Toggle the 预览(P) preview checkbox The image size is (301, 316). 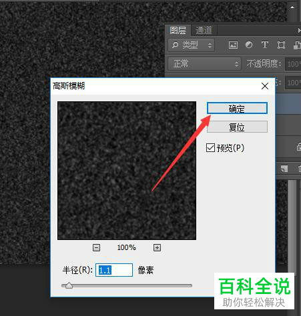tap(210, 148)
